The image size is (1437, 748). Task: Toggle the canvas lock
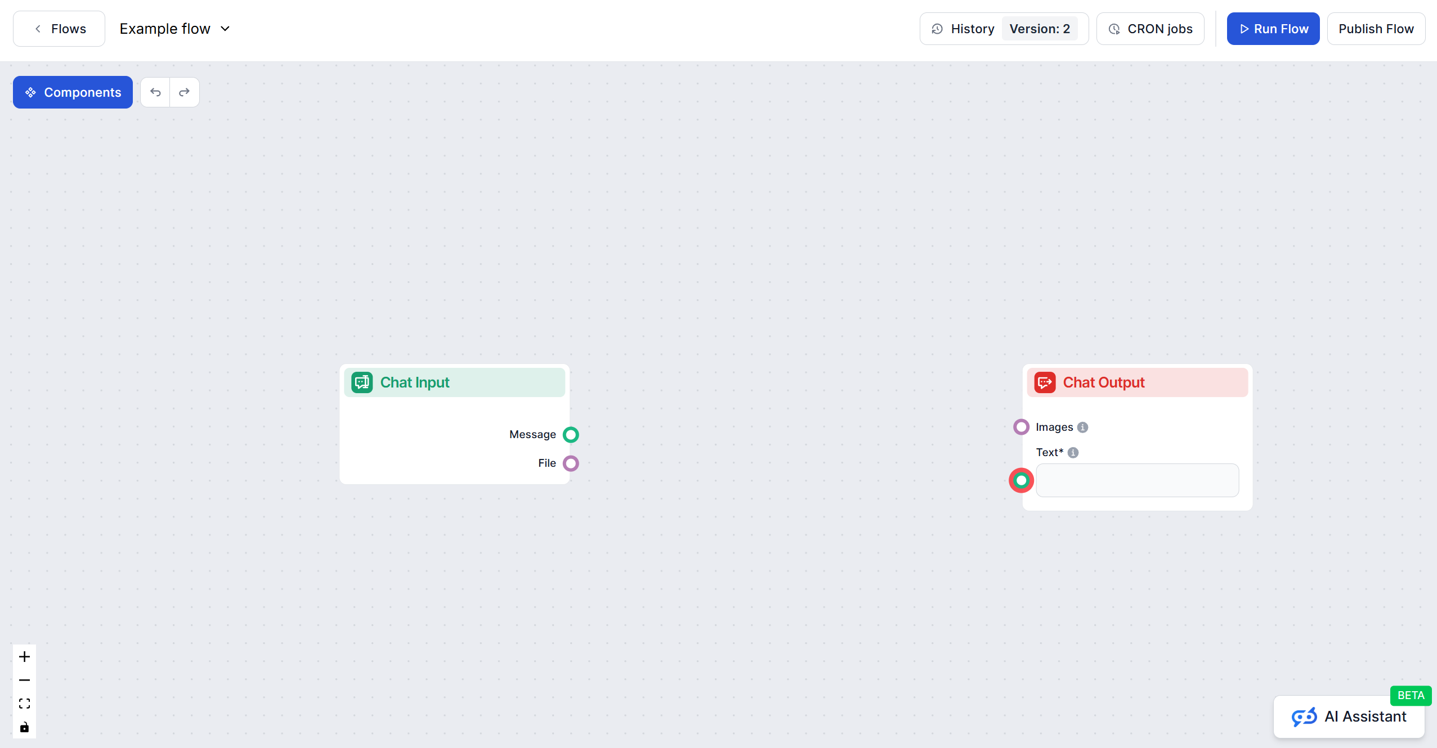pos(24,727)
